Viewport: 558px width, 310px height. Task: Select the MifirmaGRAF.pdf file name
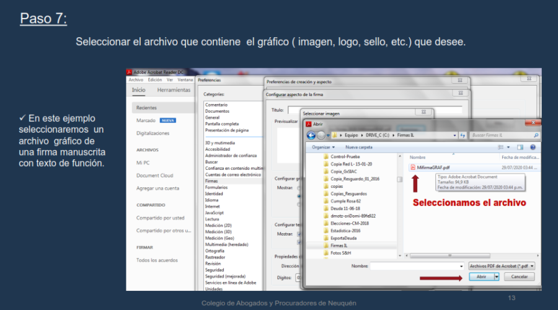point(433,167)
